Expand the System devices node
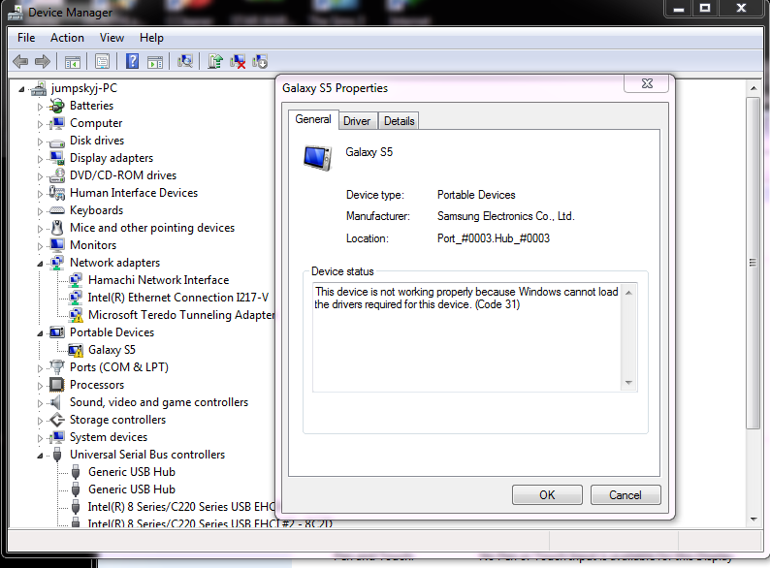Screen dimensions: 770x568 [x=41, y=438]
